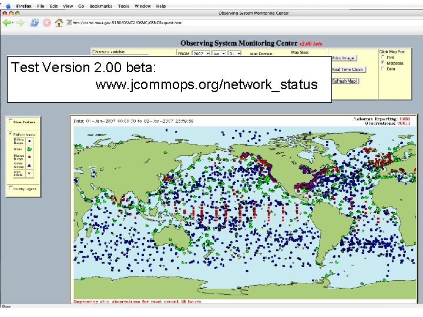Click the red ship observations note below map
The image size is (423, 317).
(x=137, y=301)
